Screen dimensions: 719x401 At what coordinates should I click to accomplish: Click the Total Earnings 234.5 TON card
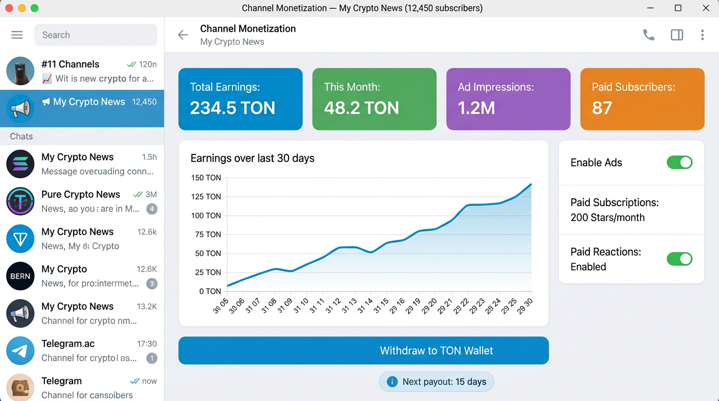tap(240, 99)
